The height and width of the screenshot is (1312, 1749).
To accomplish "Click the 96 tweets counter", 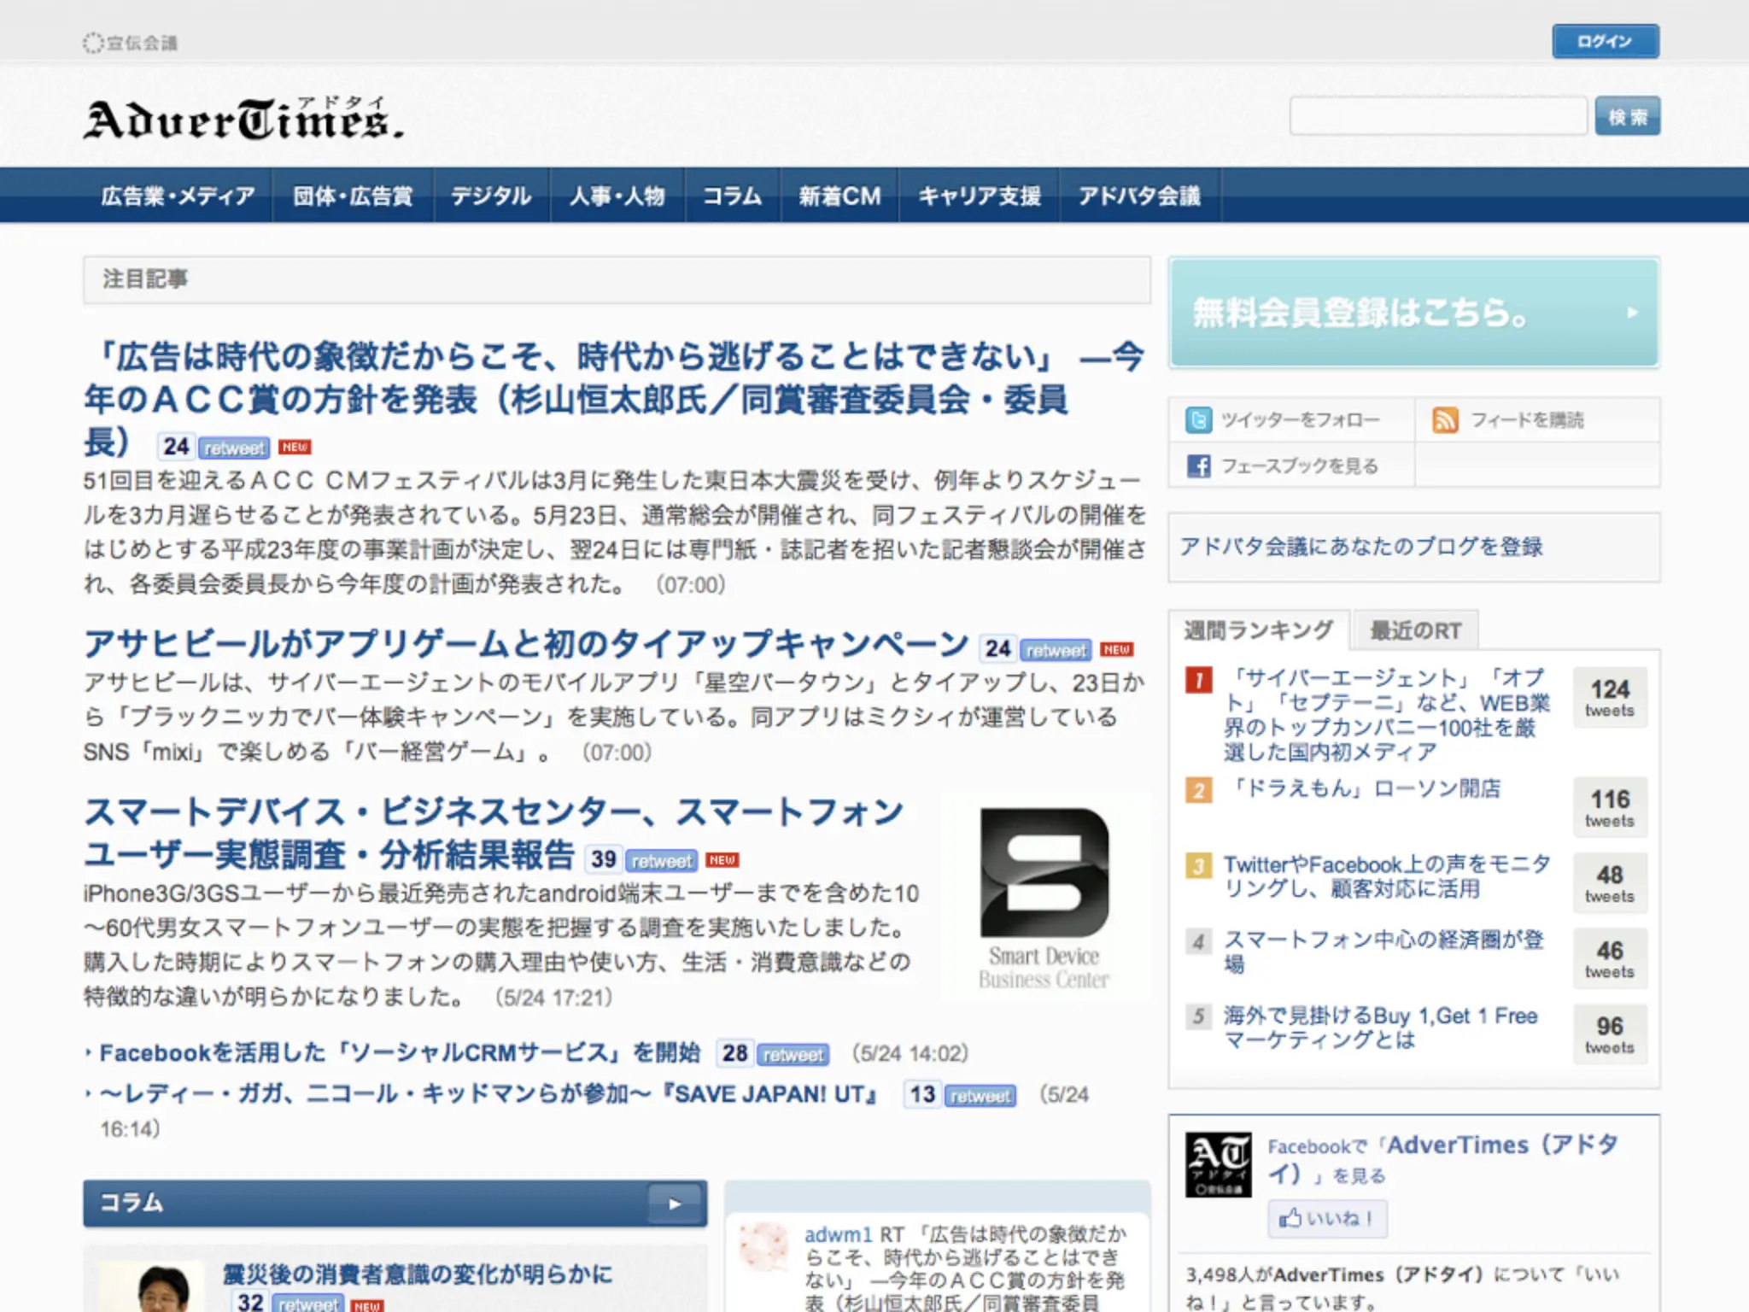I will tap(1610, 1034).
